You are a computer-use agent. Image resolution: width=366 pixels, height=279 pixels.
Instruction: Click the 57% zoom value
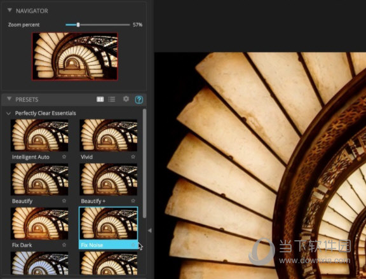pyautogui.click(x=137, y=25)
